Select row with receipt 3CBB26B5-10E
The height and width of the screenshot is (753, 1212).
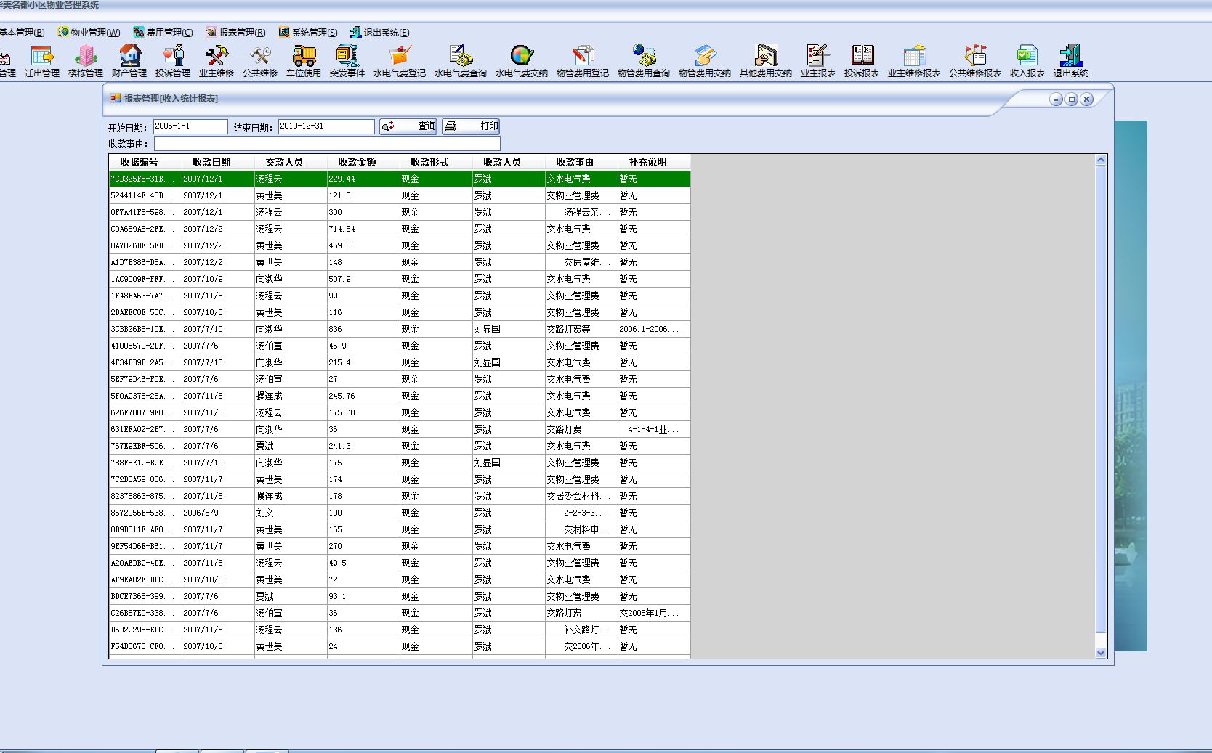[x=400, y=329]
